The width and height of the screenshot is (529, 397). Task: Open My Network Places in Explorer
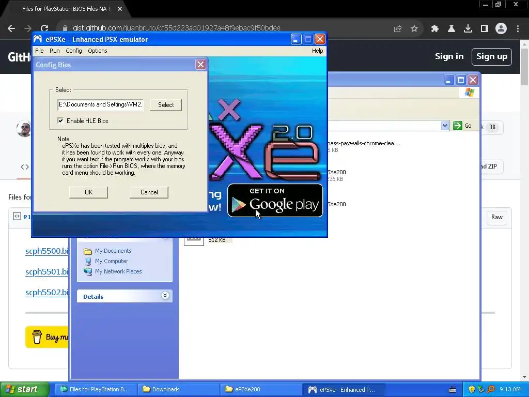pyautogui.click(x=118, y=271)
